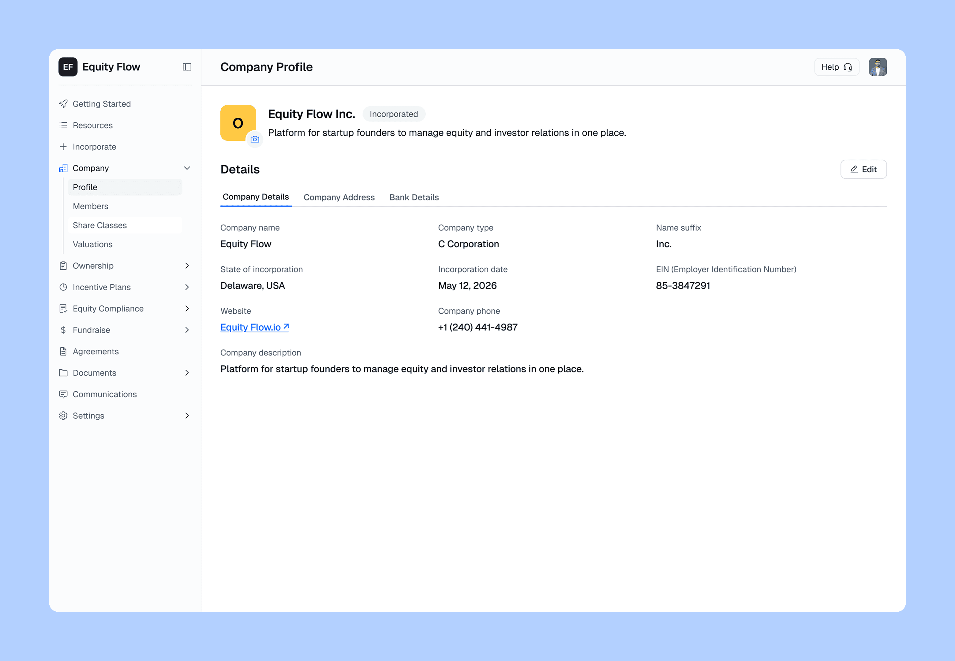The image size is (955, 661).
Task: Open the Resources menu item
Action: point(125,125)
